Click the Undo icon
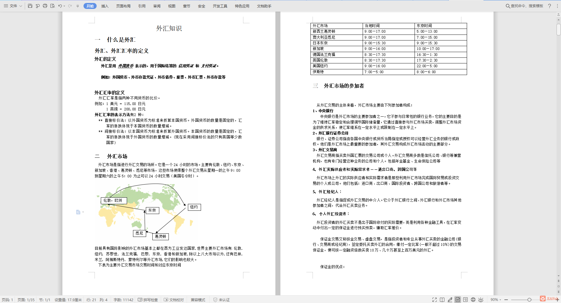 point(60,6)
